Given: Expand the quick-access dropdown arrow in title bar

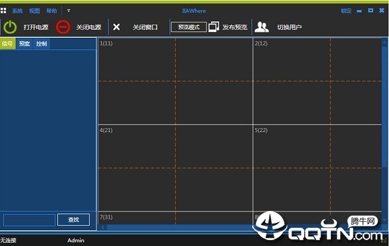Looking at the screenshot, I should (x=68, y=10).
